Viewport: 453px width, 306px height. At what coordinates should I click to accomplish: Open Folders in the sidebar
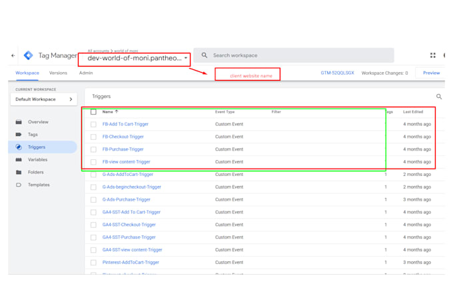pos(35,172)
